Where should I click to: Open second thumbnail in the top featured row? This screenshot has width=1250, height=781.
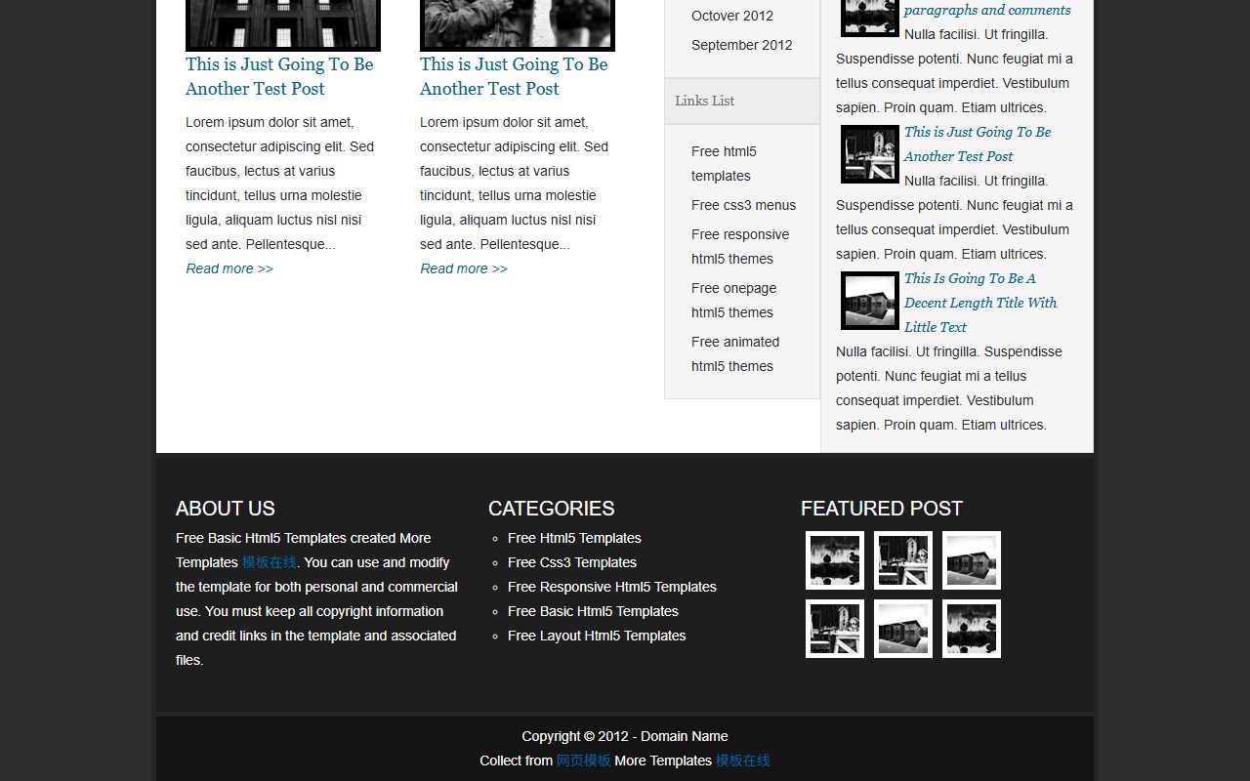coord(903,560)
